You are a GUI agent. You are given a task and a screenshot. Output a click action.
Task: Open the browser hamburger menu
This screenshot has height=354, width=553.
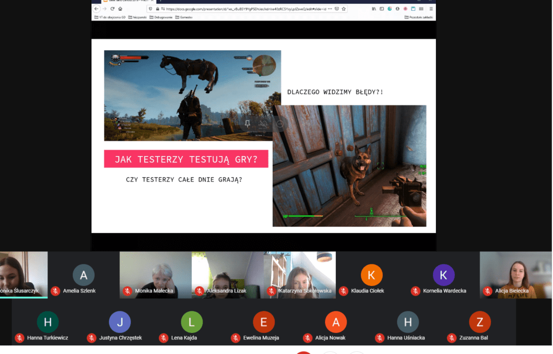(431, 9)
